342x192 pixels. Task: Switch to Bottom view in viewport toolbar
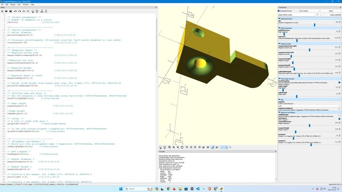point(195,147)
